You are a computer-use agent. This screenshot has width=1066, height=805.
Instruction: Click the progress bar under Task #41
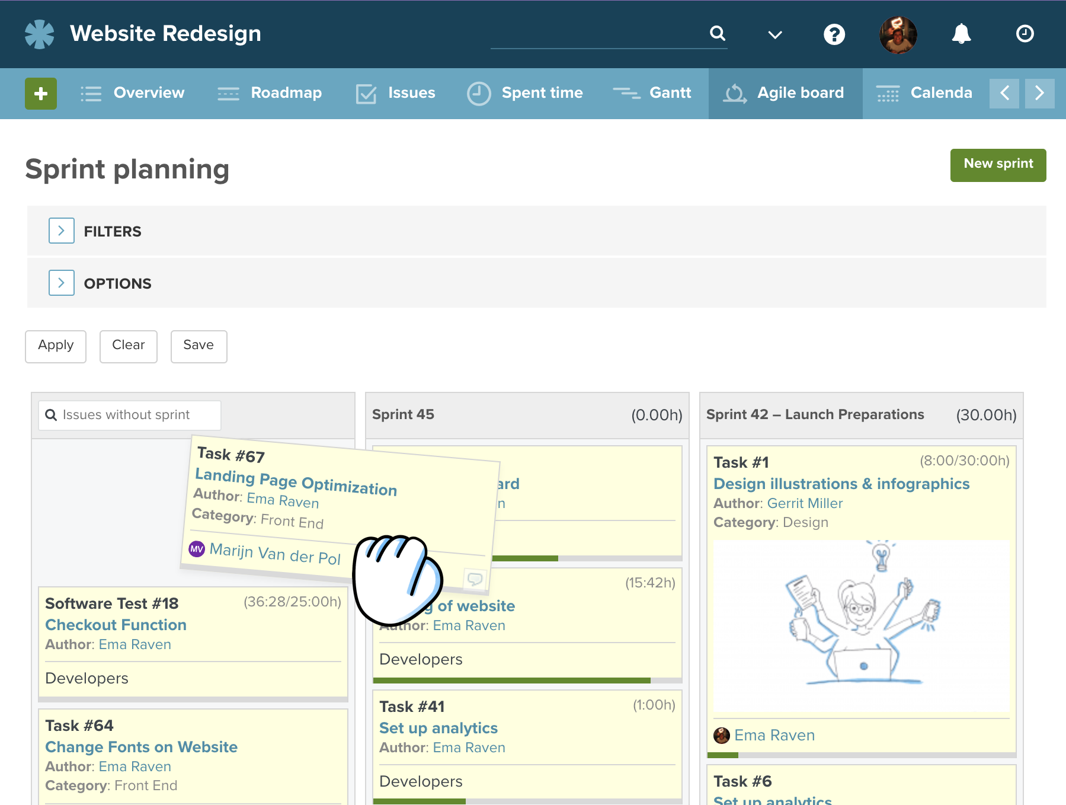pyautogui.click(x=527, y=801)
